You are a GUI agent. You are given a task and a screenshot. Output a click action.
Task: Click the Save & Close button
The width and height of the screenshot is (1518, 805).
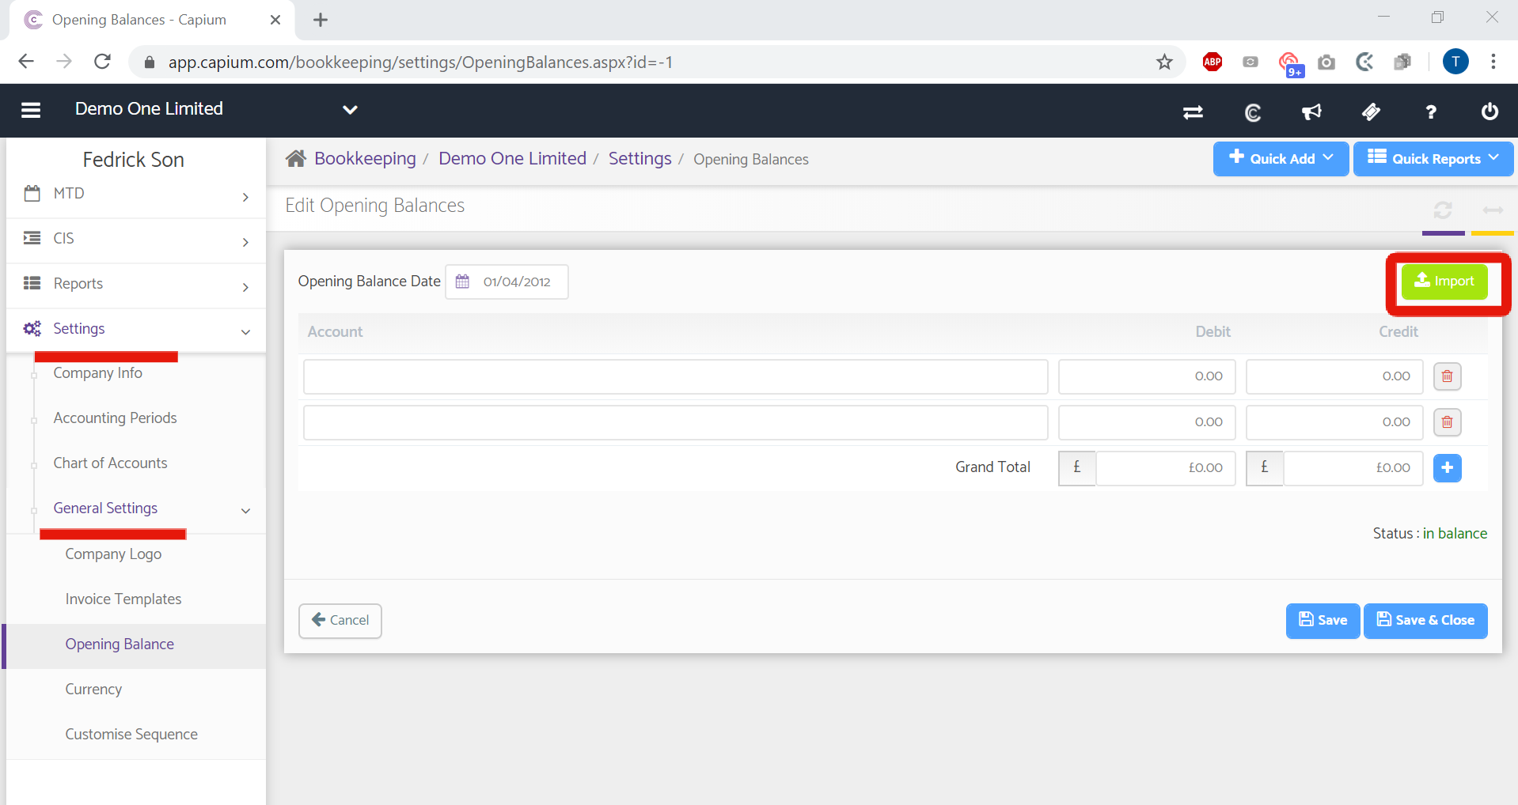pyautogui.click(x=1425, y=621)
